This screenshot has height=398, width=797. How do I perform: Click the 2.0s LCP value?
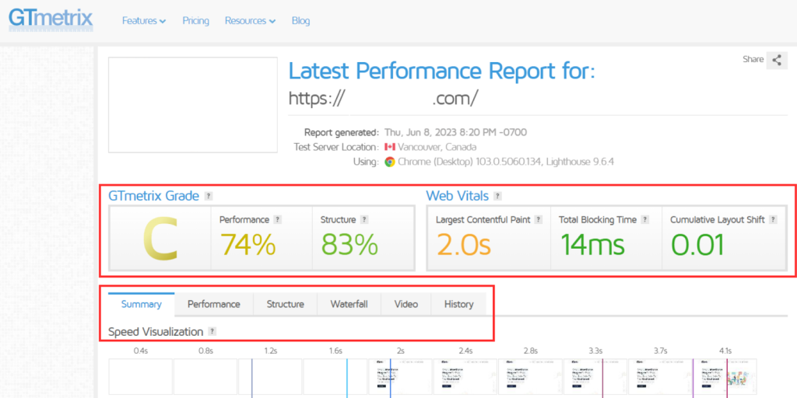coord(464,245)
